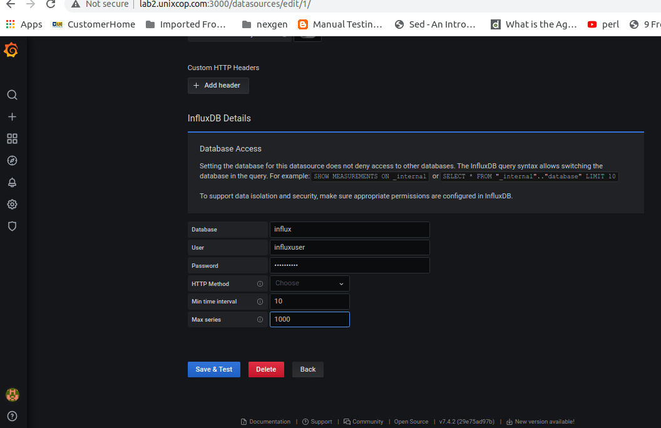Open the Documentation footer link

click(266, 422)
